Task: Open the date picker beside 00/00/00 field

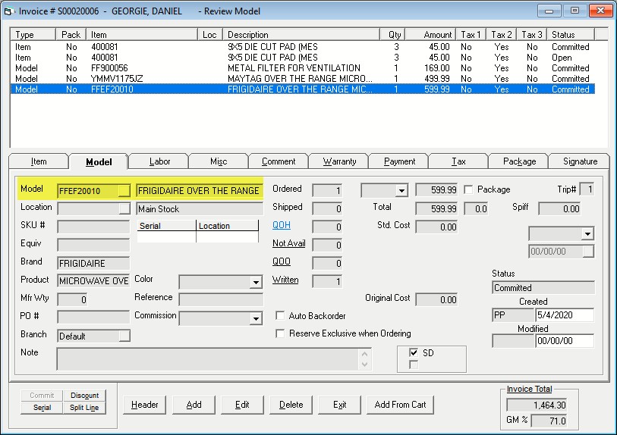Action: [588, 252]
